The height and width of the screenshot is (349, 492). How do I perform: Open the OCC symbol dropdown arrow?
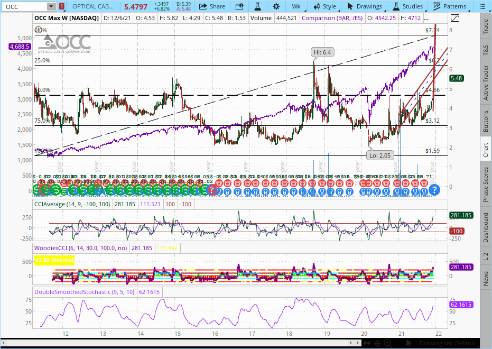[51, 6]
